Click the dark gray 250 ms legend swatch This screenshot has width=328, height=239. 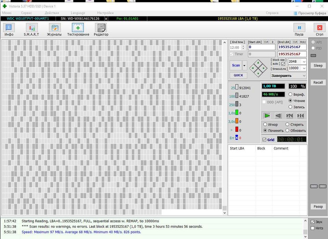click(x=237, y=104)
